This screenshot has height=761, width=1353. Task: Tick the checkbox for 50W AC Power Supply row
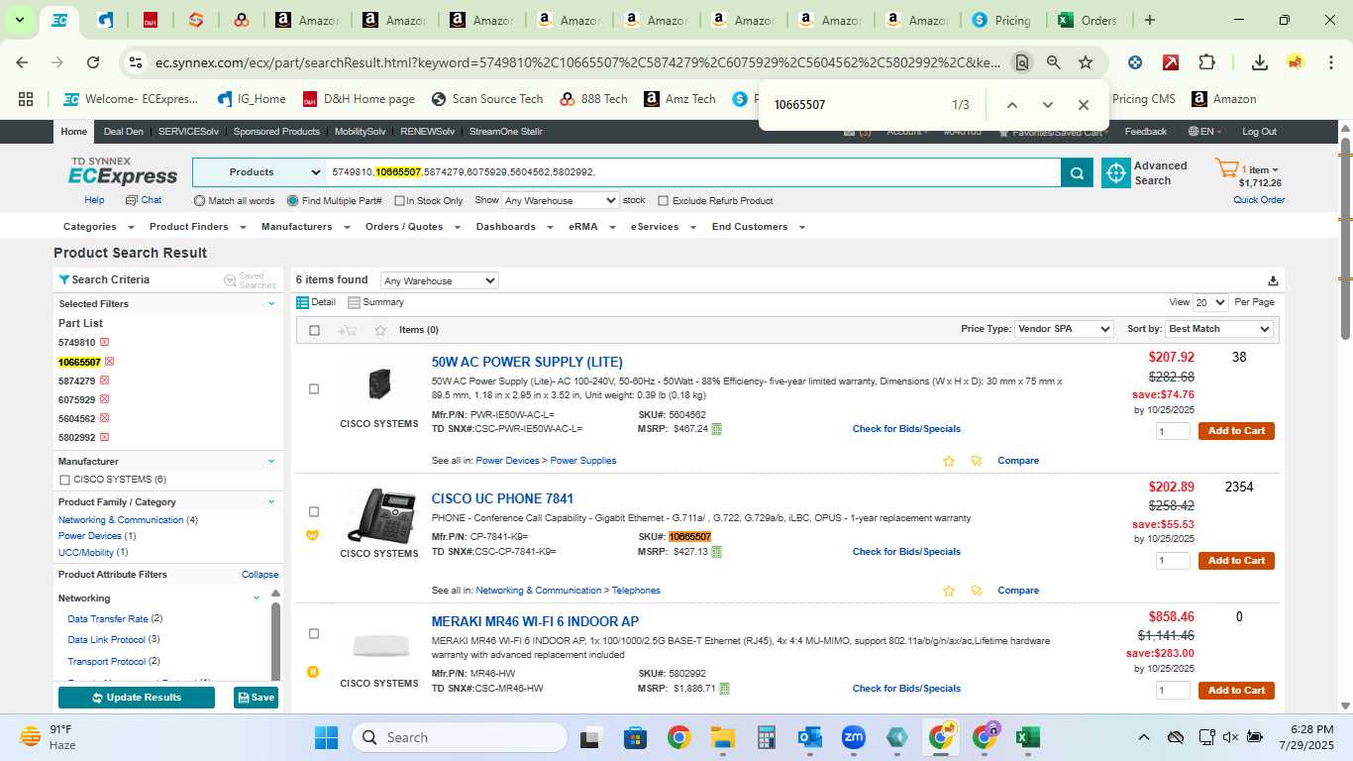[x=314, y=389]
